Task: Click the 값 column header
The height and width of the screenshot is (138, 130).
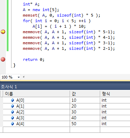Action: pos(85,94)
